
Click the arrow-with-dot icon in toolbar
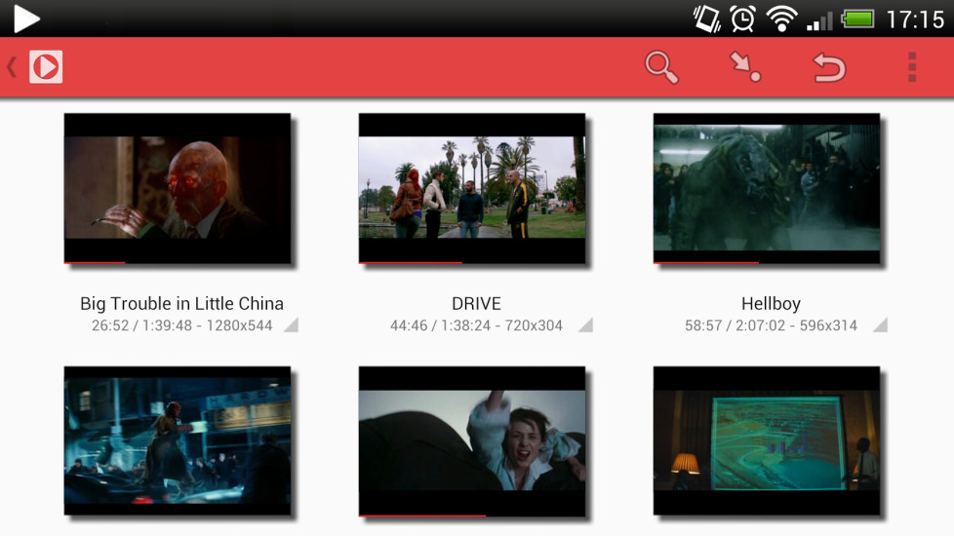point(745,67)
